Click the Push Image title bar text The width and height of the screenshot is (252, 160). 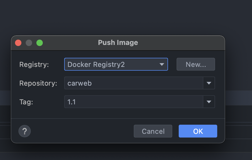point(118,43)
